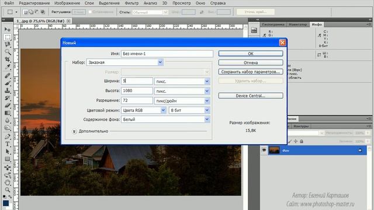Screen dimensions: 374x210
Task: Open the Цветовой режим dropdown
Action: click(163, 110)
